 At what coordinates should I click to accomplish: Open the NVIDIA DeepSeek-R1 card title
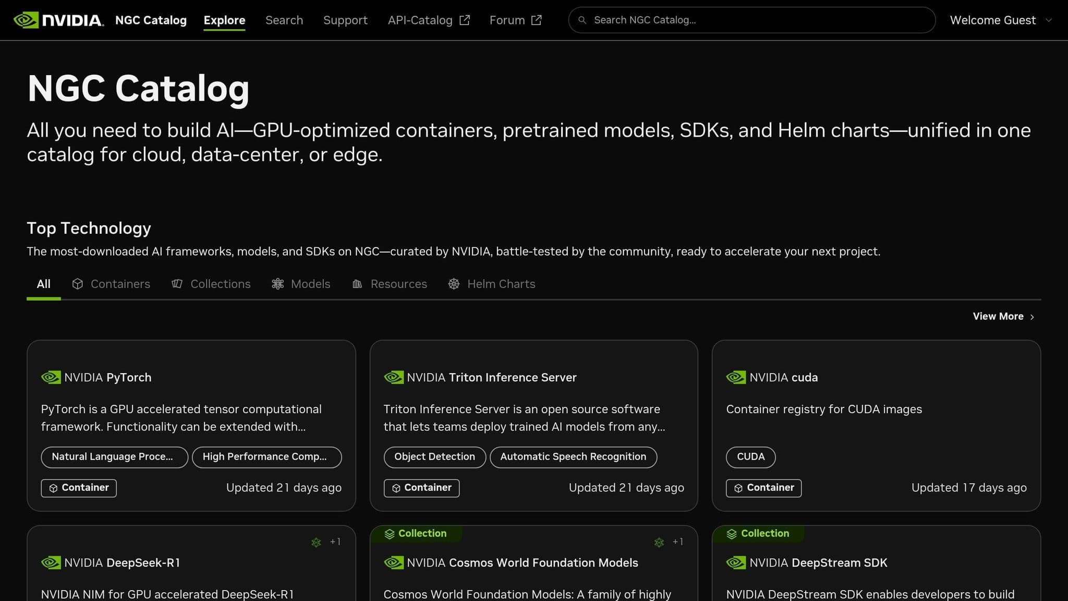click(122, 563)
